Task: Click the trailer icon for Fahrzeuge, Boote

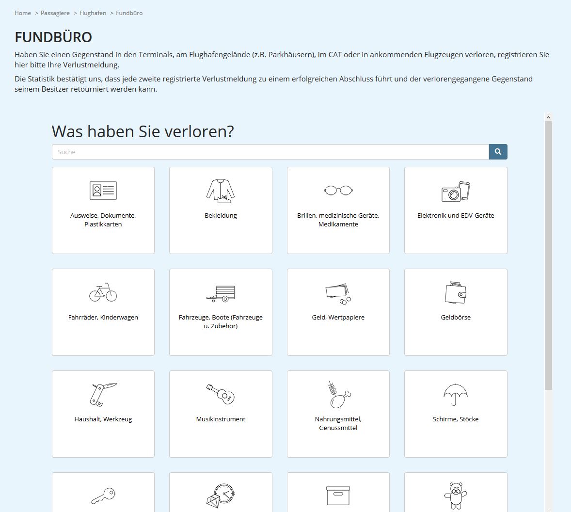Action: tap(221, 293)
